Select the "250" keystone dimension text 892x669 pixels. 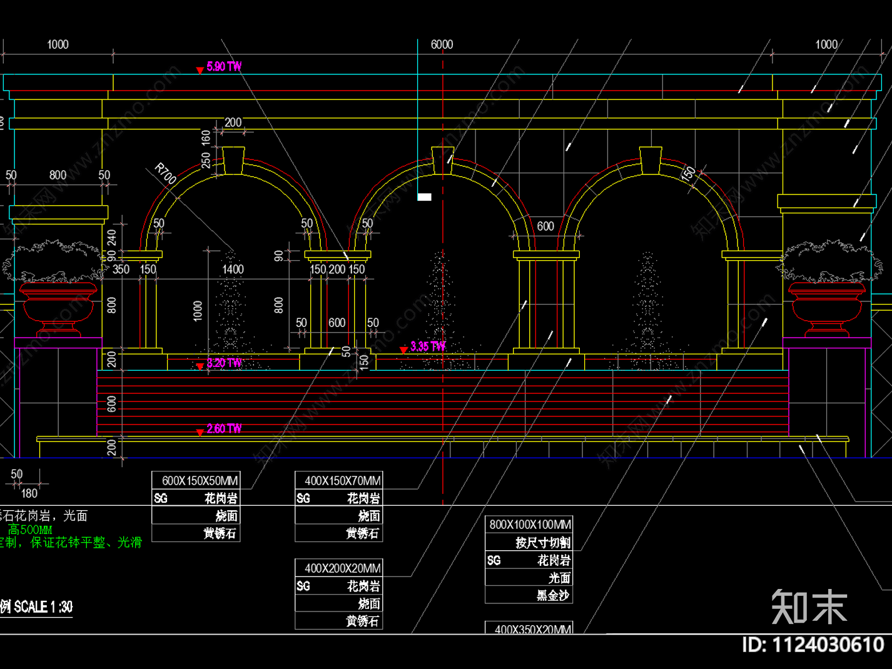click(x=206, y=160)
